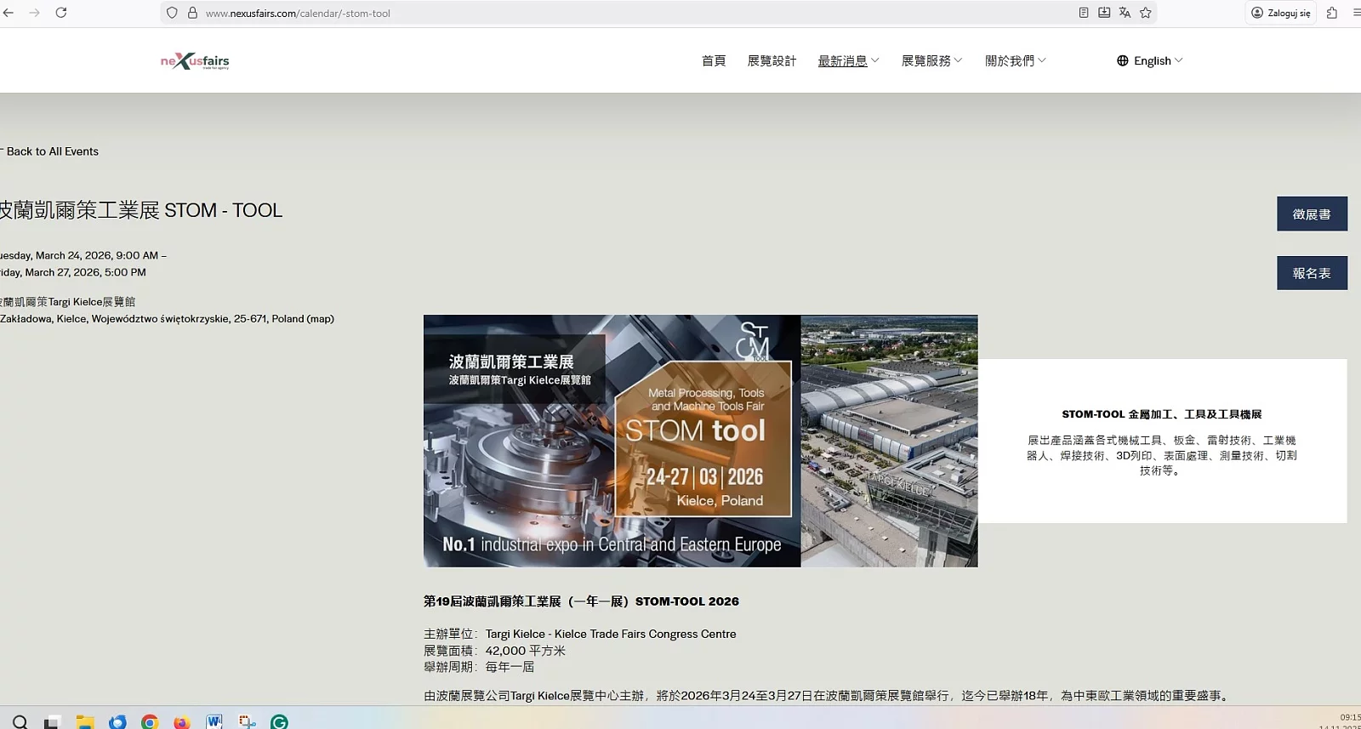Click the STOM tool banner image
This screenshot has height=729, width=1361.
pos(612,441)
